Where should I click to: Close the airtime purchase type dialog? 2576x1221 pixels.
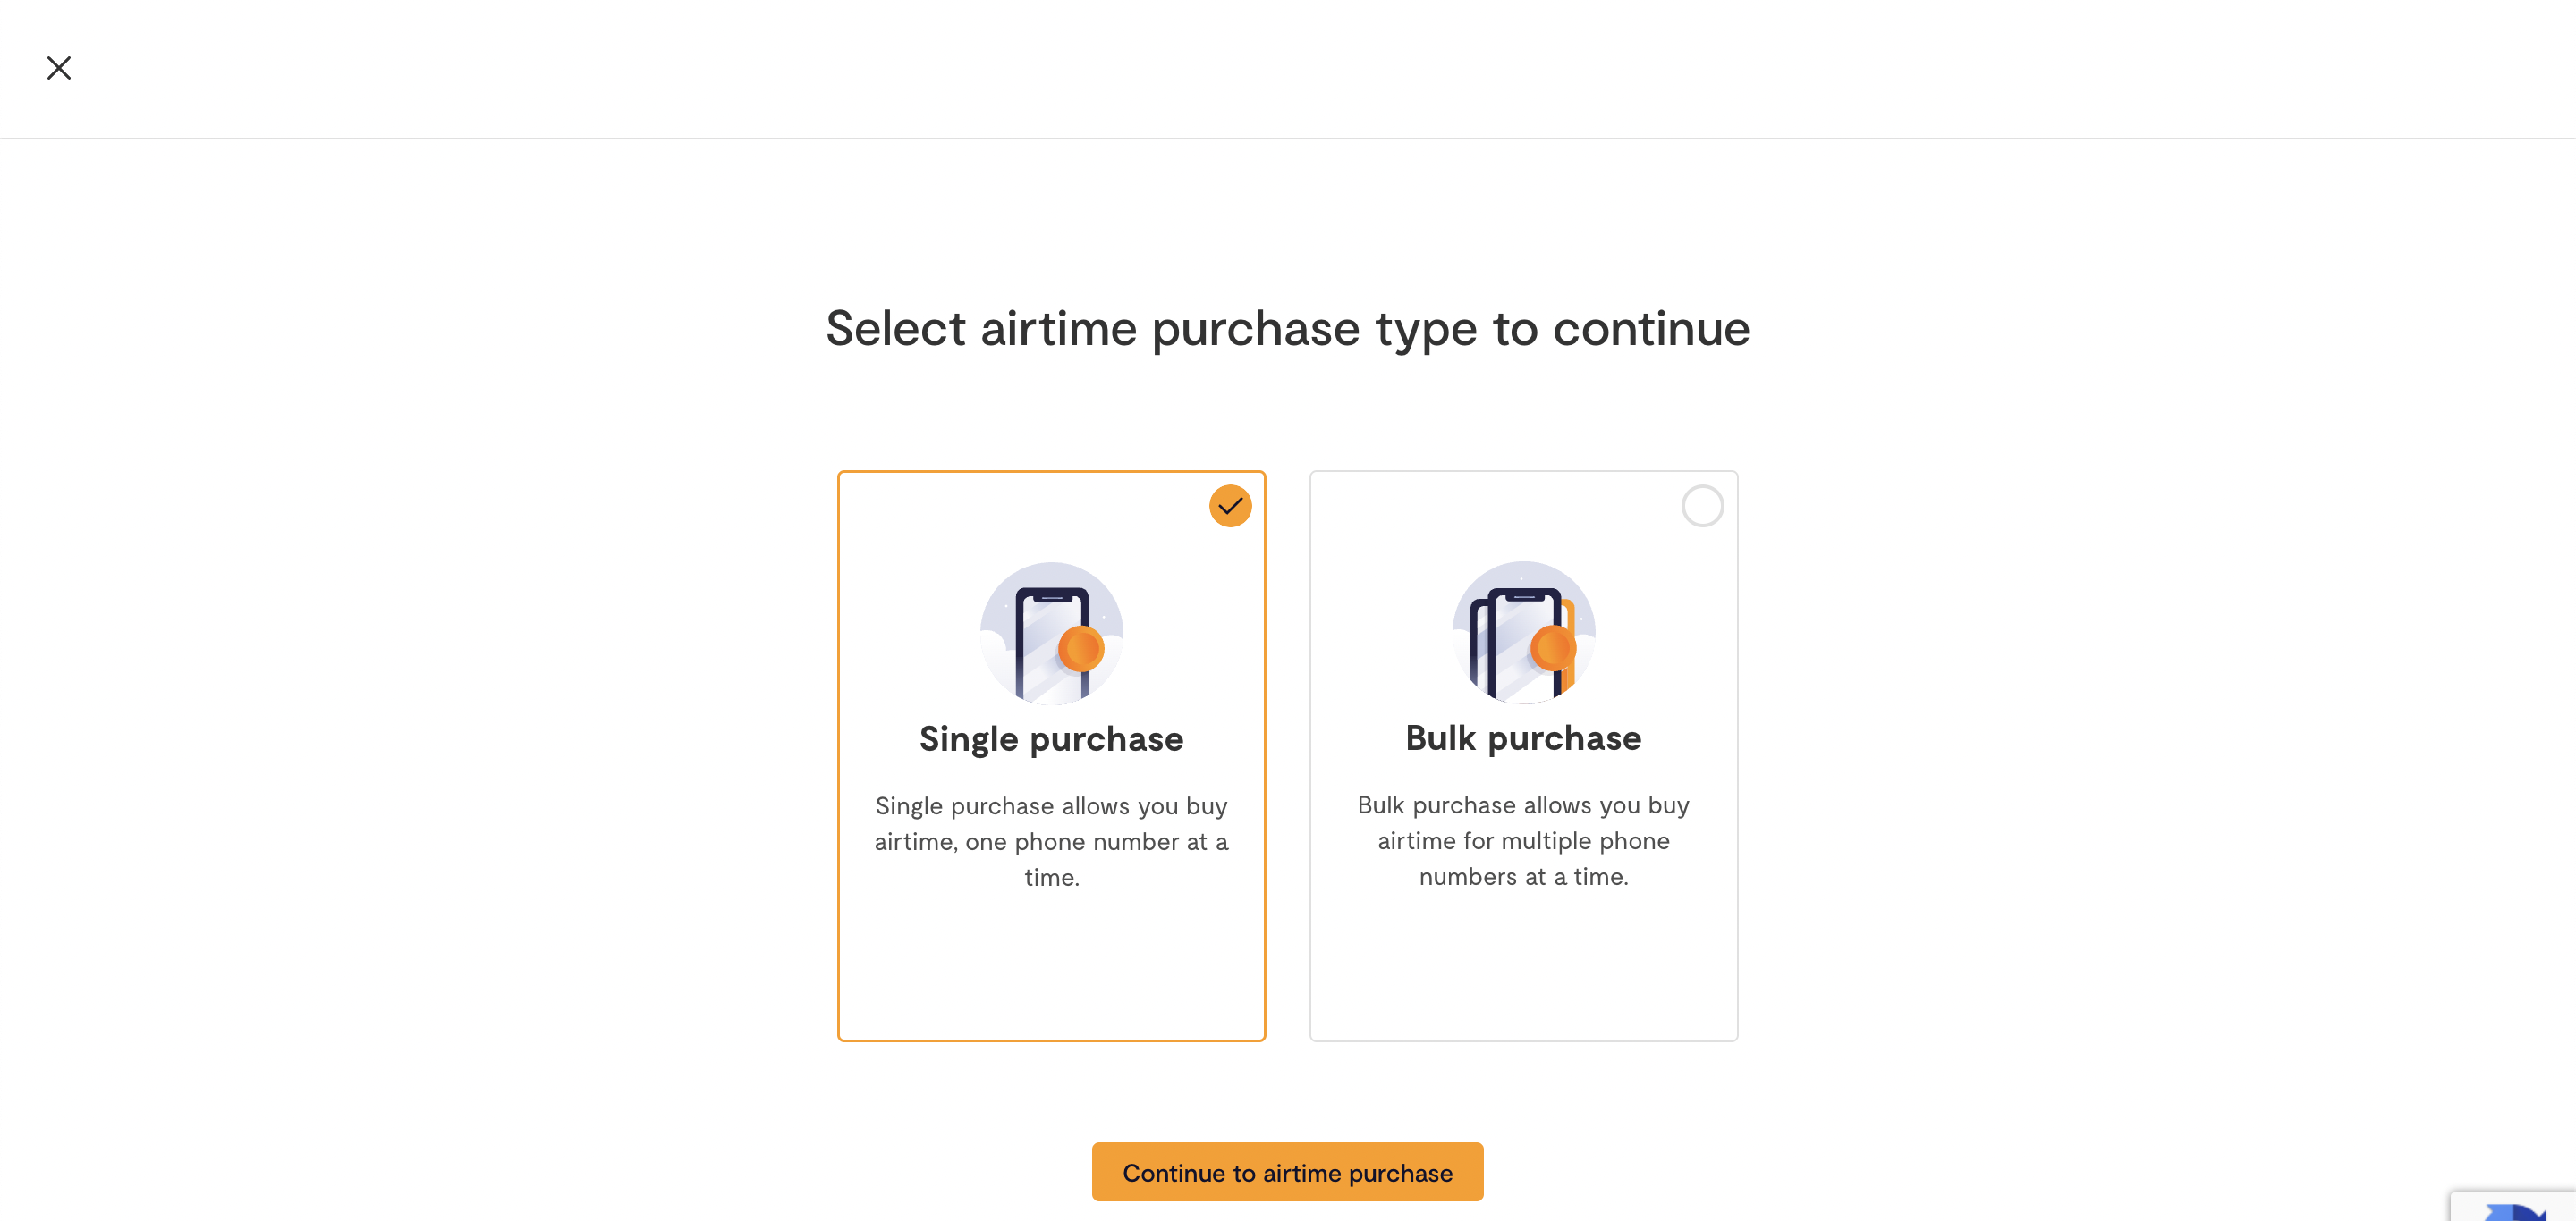(x=59, y=68)
